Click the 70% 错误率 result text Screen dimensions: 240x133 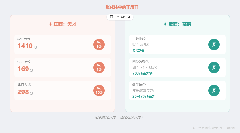pos(142,73)
